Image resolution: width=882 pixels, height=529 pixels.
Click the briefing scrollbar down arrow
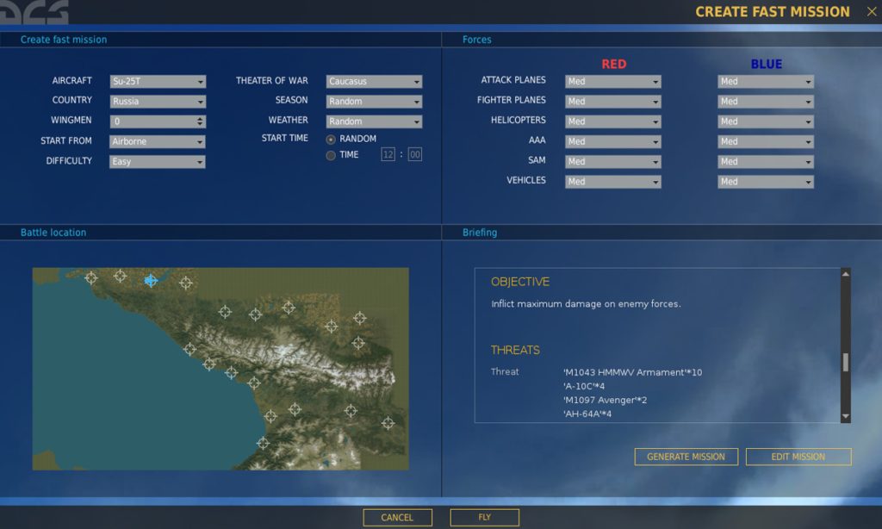(x=846, y=417)
